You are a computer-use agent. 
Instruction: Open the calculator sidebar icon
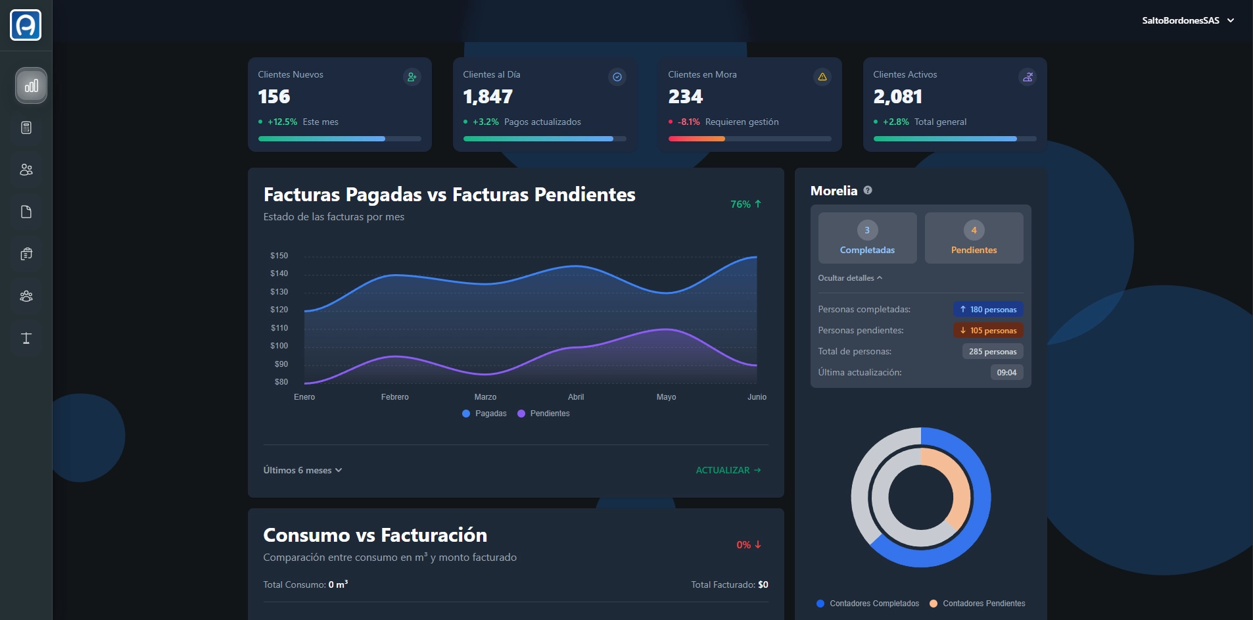(x=26, y=128)
